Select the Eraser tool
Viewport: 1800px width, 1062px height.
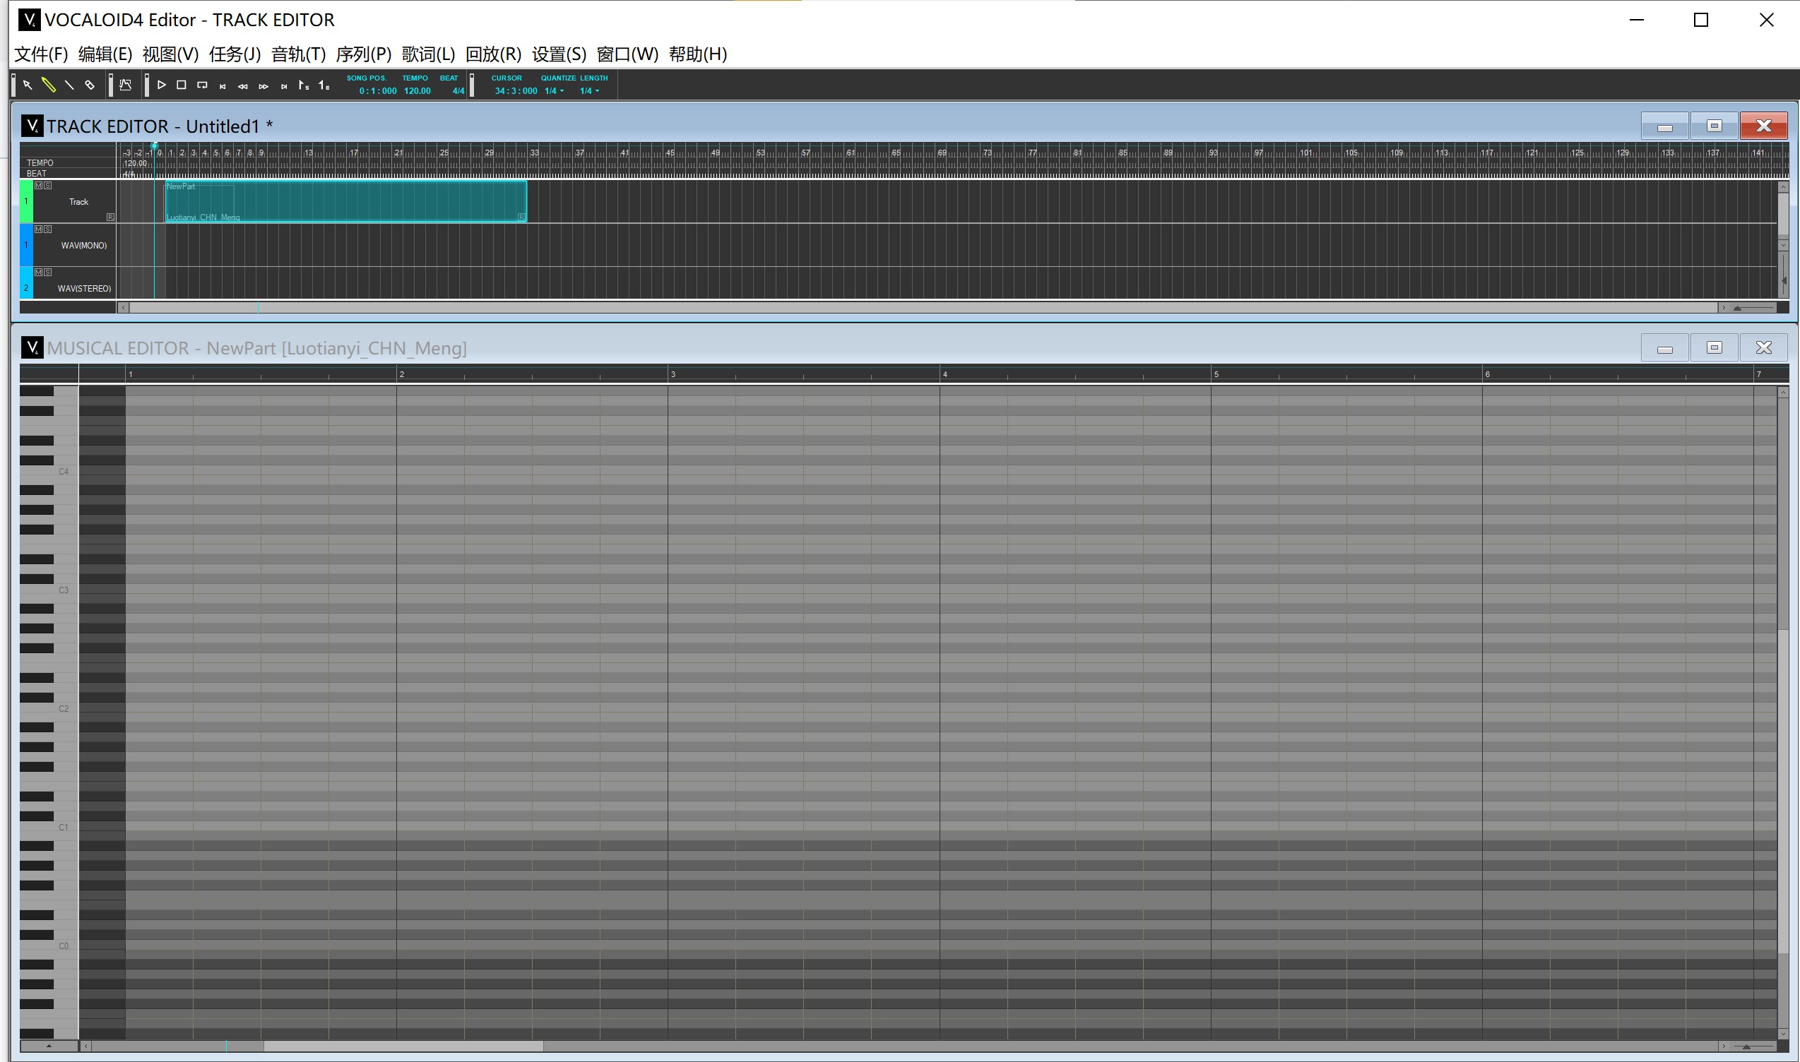[x=90, y=85]
